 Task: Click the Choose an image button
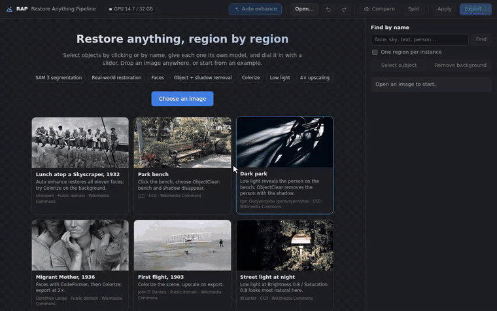click(x=182, y=99)
